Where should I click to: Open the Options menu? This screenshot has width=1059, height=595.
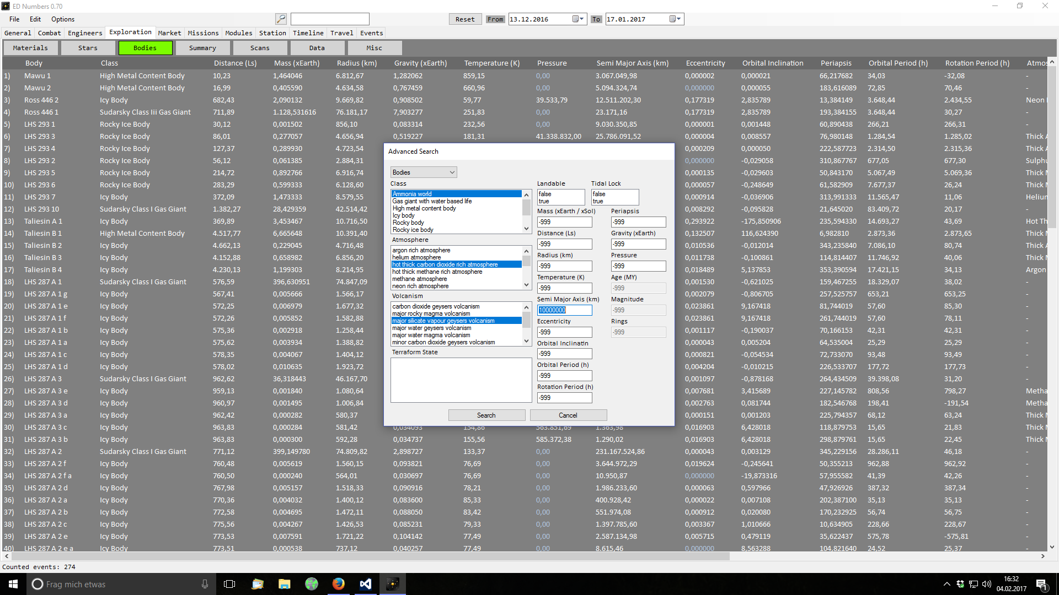coord(63,19)
